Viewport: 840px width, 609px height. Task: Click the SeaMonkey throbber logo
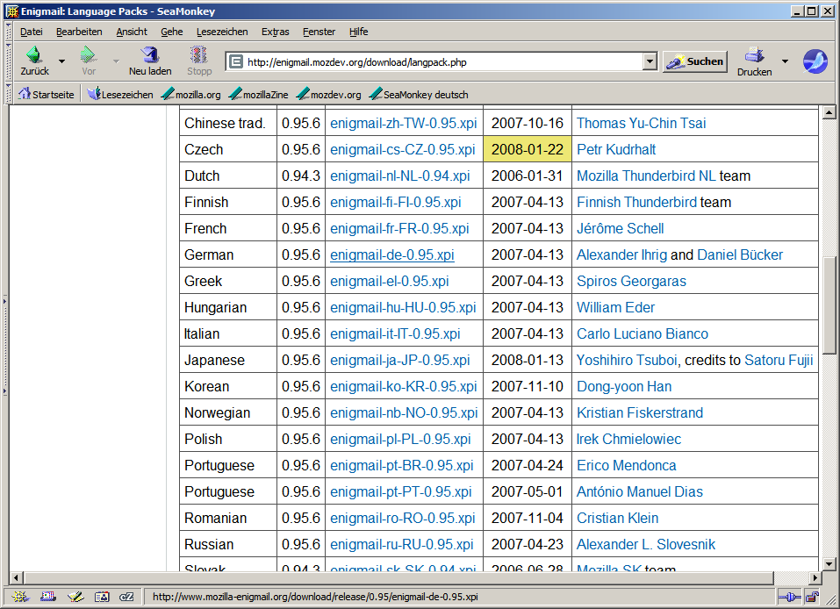point(815,61)
